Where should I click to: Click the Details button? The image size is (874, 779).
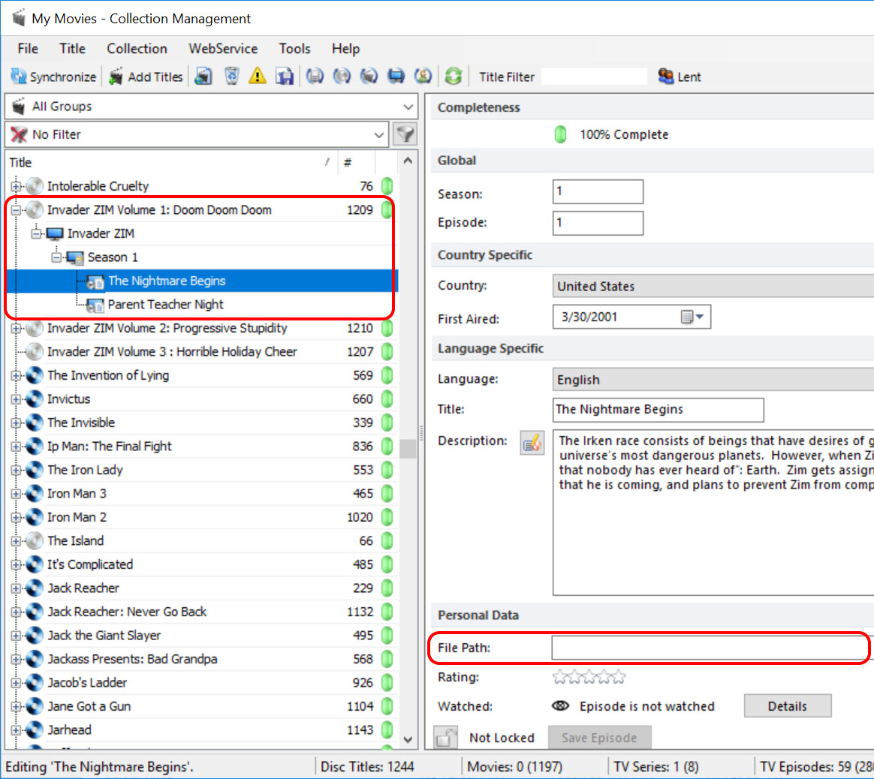pos(787,706)
